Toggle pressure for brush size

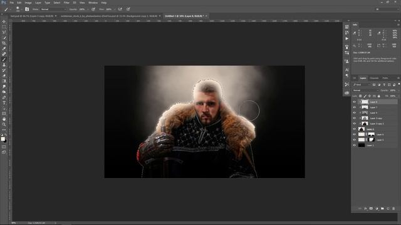128,9
